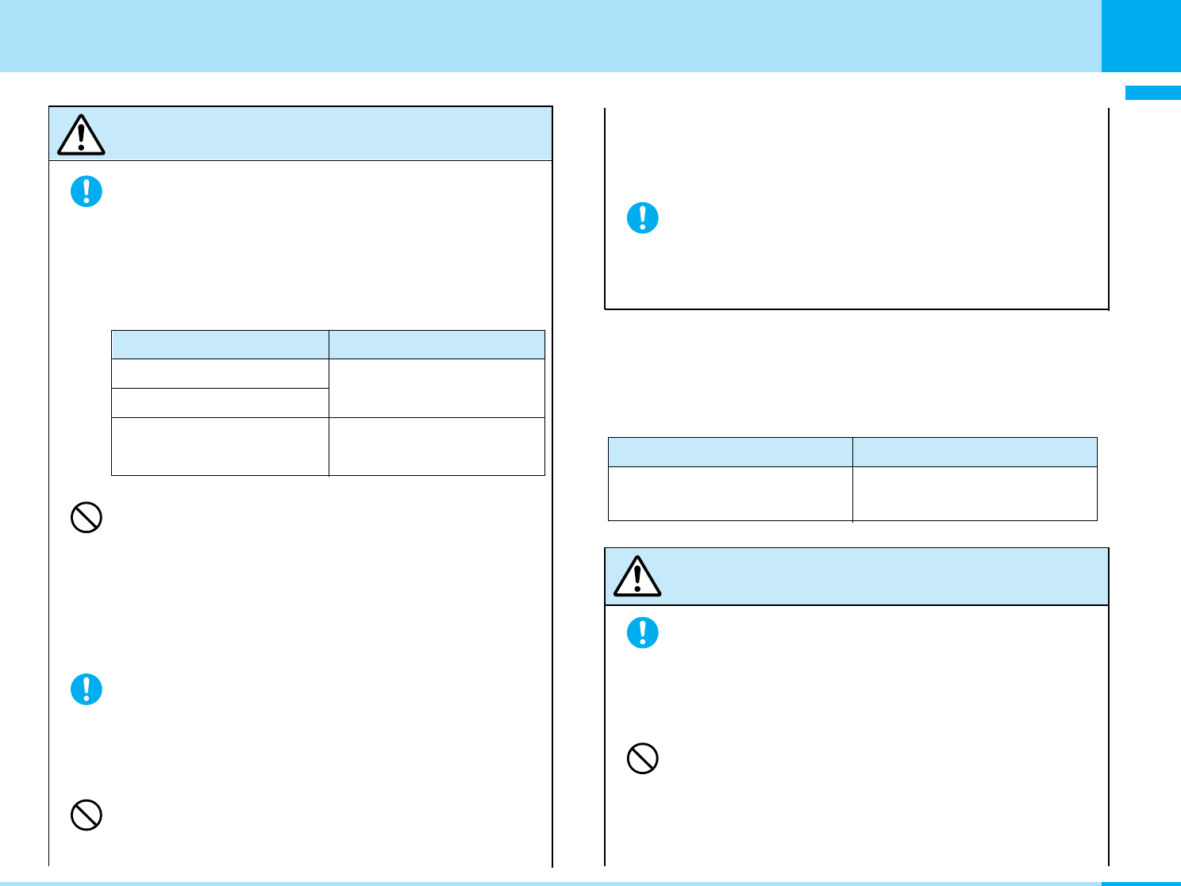Click the light blue header bar of the right warning box

(x=873, y=577)
